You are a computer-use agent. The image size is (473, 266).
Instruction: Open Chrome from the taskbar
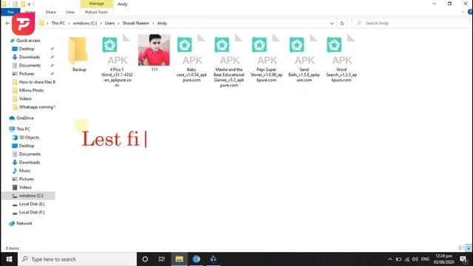[x=197, y=259]
